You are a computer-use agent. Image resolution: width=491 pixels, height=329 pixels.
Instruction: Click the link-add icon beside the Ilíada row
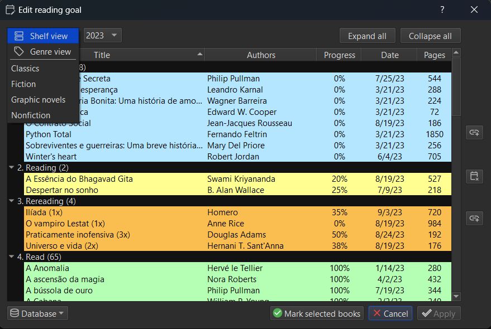tap(474, 218)
